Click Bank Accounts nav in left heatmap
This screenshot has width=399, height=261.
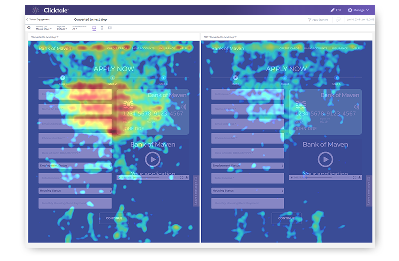pyautogui.click(x=143, y=48)
